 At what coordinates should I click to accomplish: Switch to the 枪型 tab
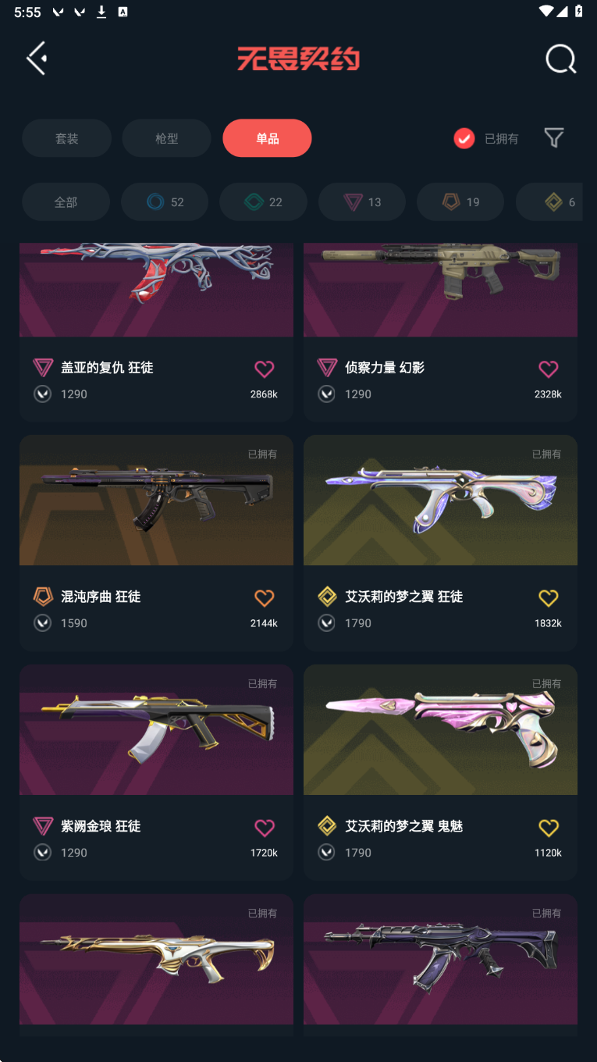[x=167, y=138]
